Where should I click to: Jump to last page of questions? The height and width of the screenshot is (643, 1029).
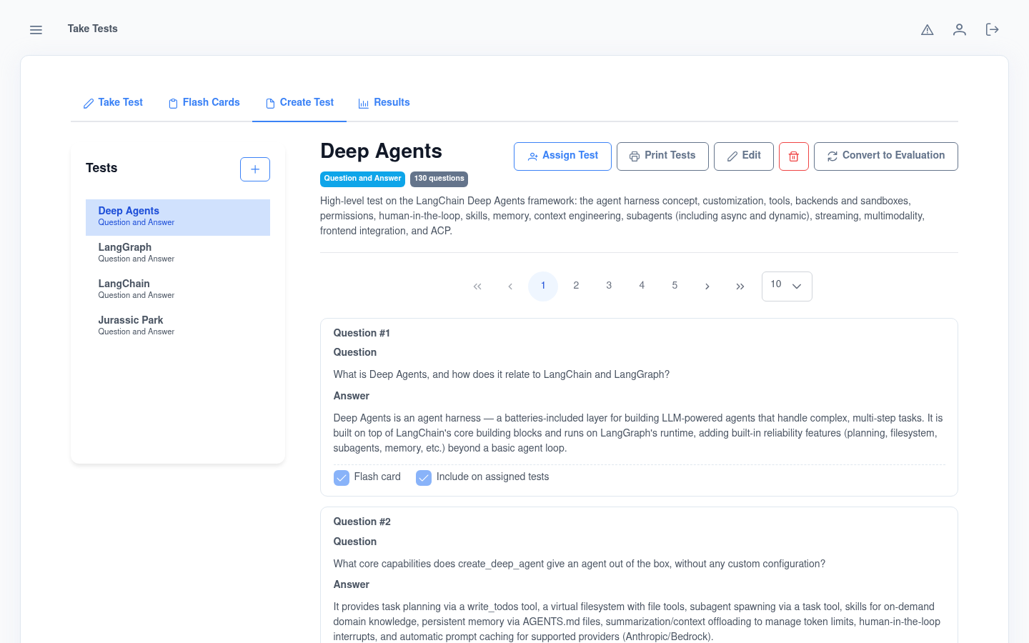pos(740,286)
